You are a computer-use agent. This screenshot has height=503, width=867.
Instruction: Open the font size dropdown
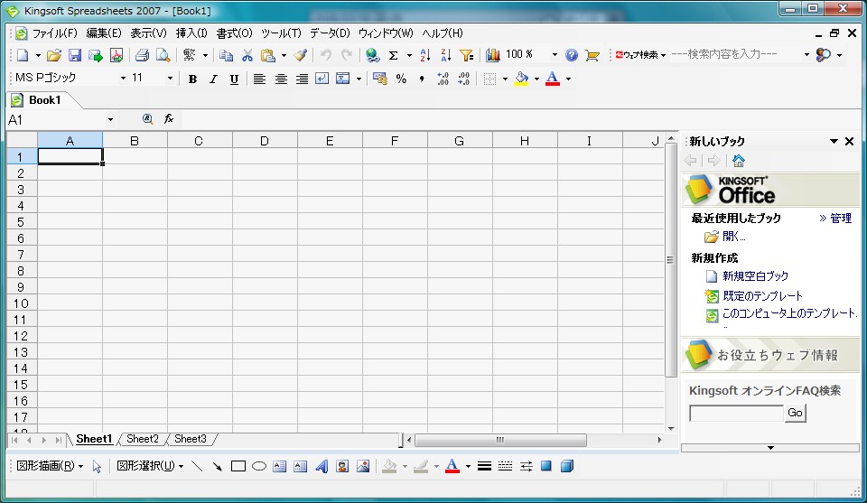pyautogui.click(x=170, y=79)
